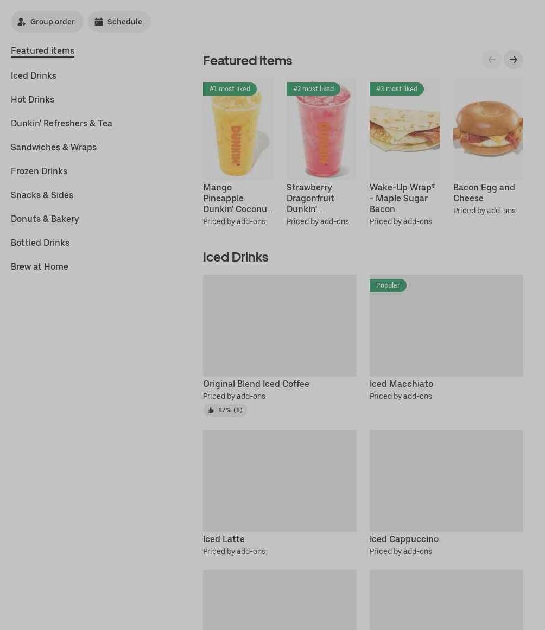Select the Mango Pineapple drink thumbnail
The image size is (545, 630).
click(238, 129)
